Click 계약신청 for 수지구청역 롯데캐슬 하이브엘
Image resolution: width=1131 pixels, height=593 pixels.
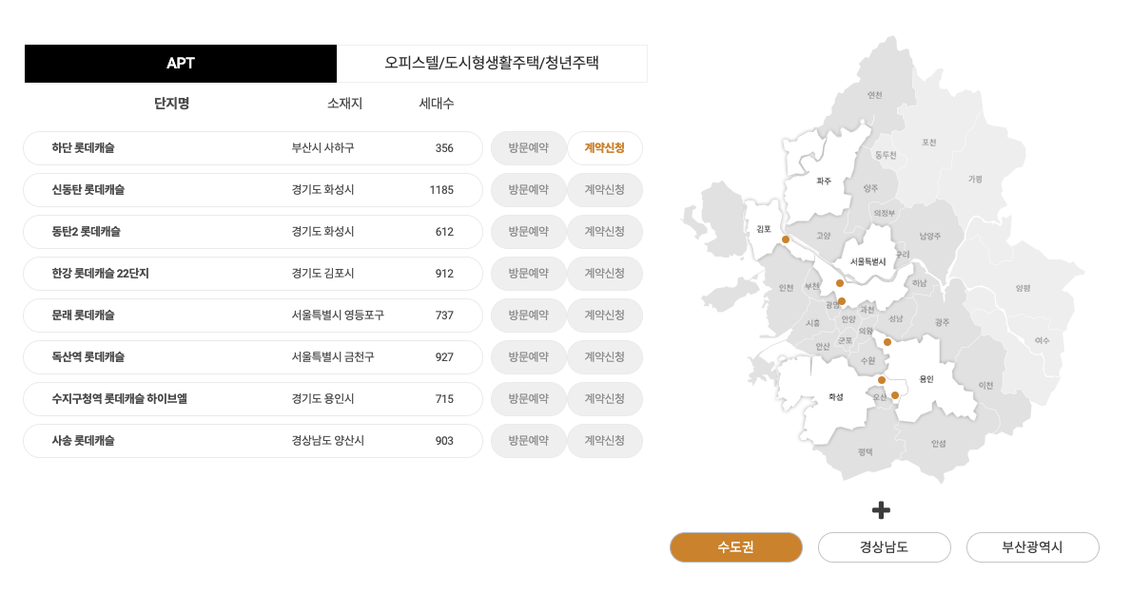(x=604, y=398)
